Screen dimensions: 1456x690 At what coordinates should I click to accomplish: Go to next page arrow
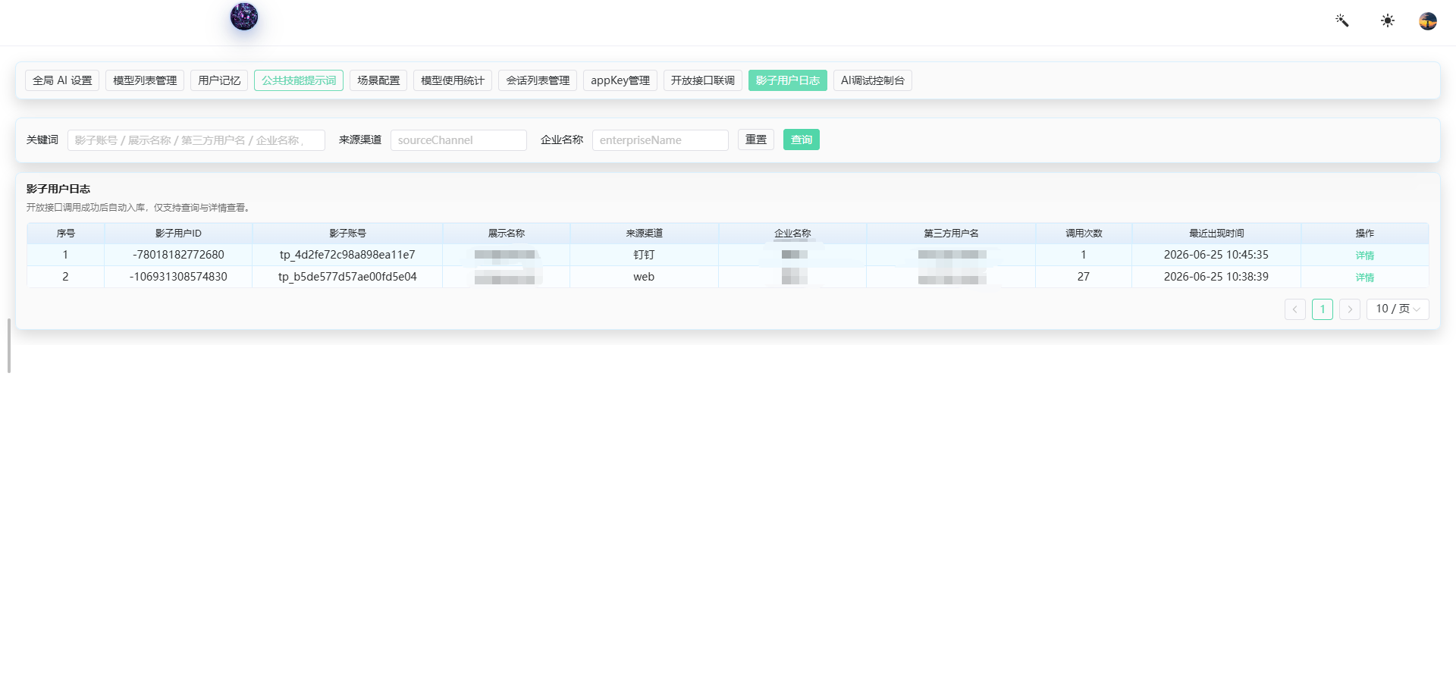click(x=1350, y=309)
